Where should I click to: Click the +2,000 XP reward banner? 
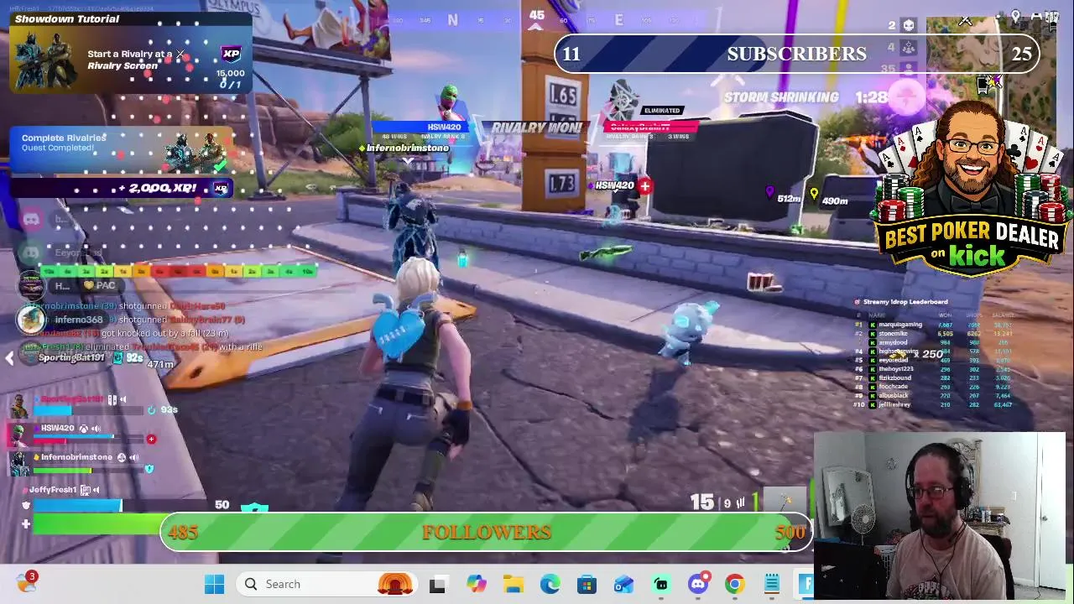pyautogui.click(x=122, y=189)
